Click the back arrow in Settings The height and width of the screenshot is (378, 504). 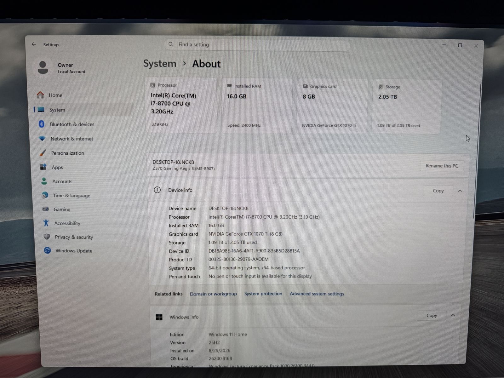pos(34,44)
